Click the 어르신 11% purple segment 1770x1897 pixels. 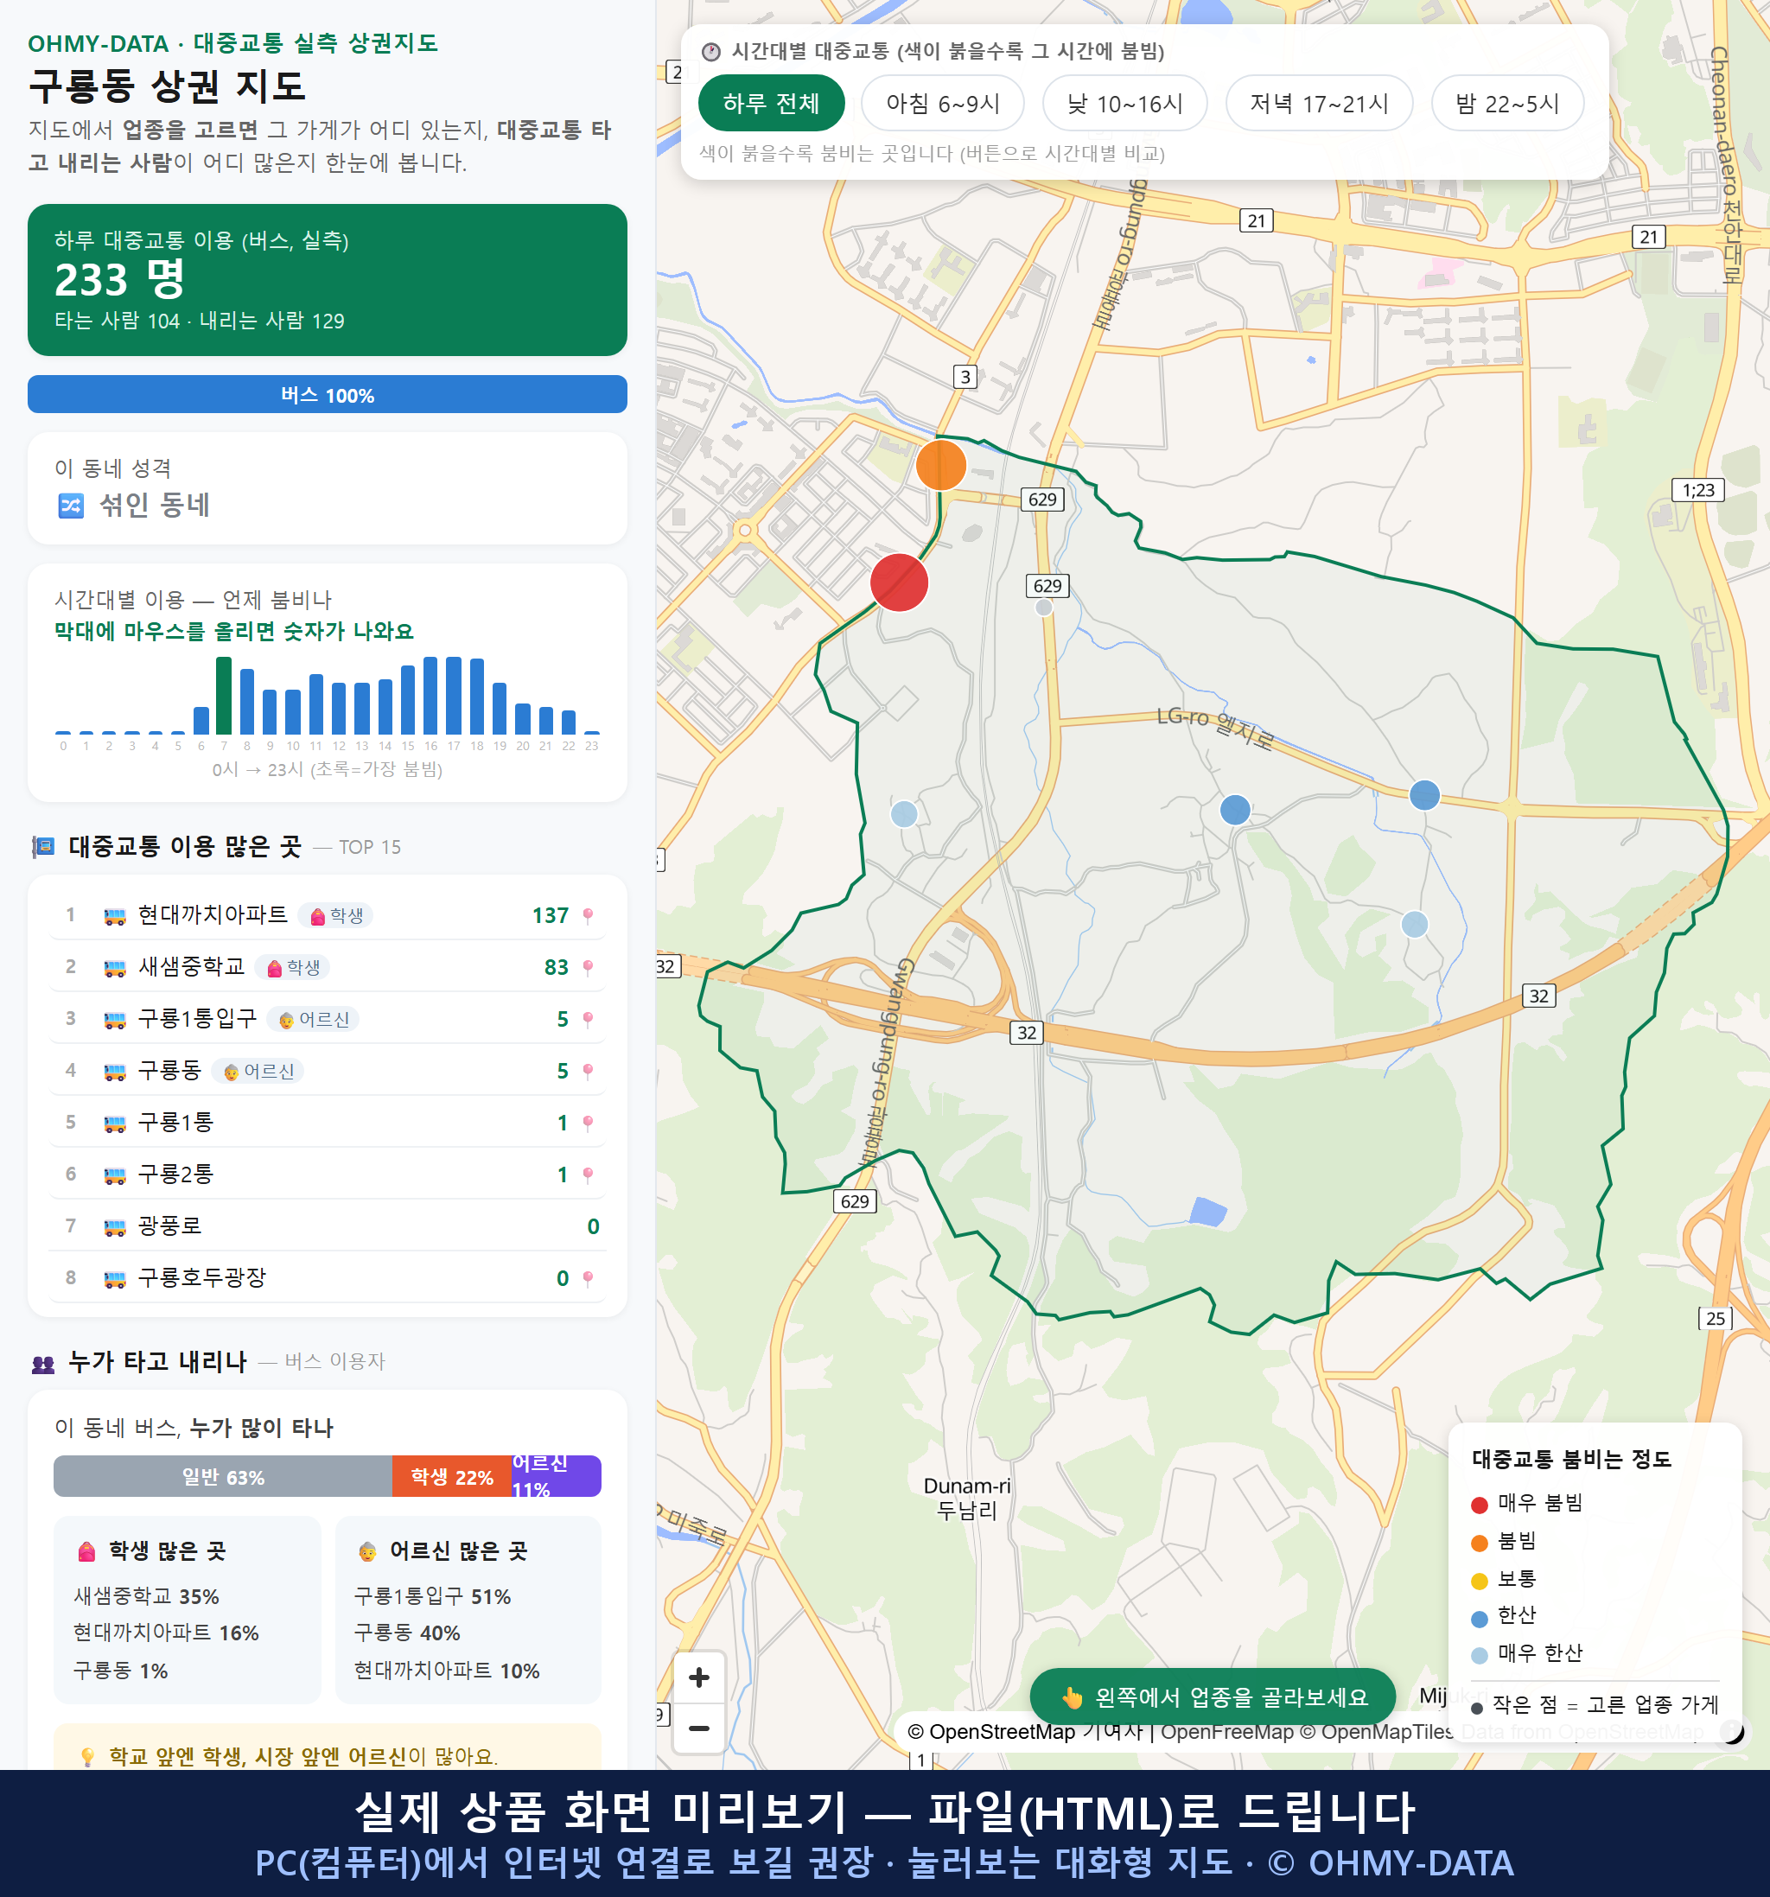pyautogui.click(x=557, y=1476)
